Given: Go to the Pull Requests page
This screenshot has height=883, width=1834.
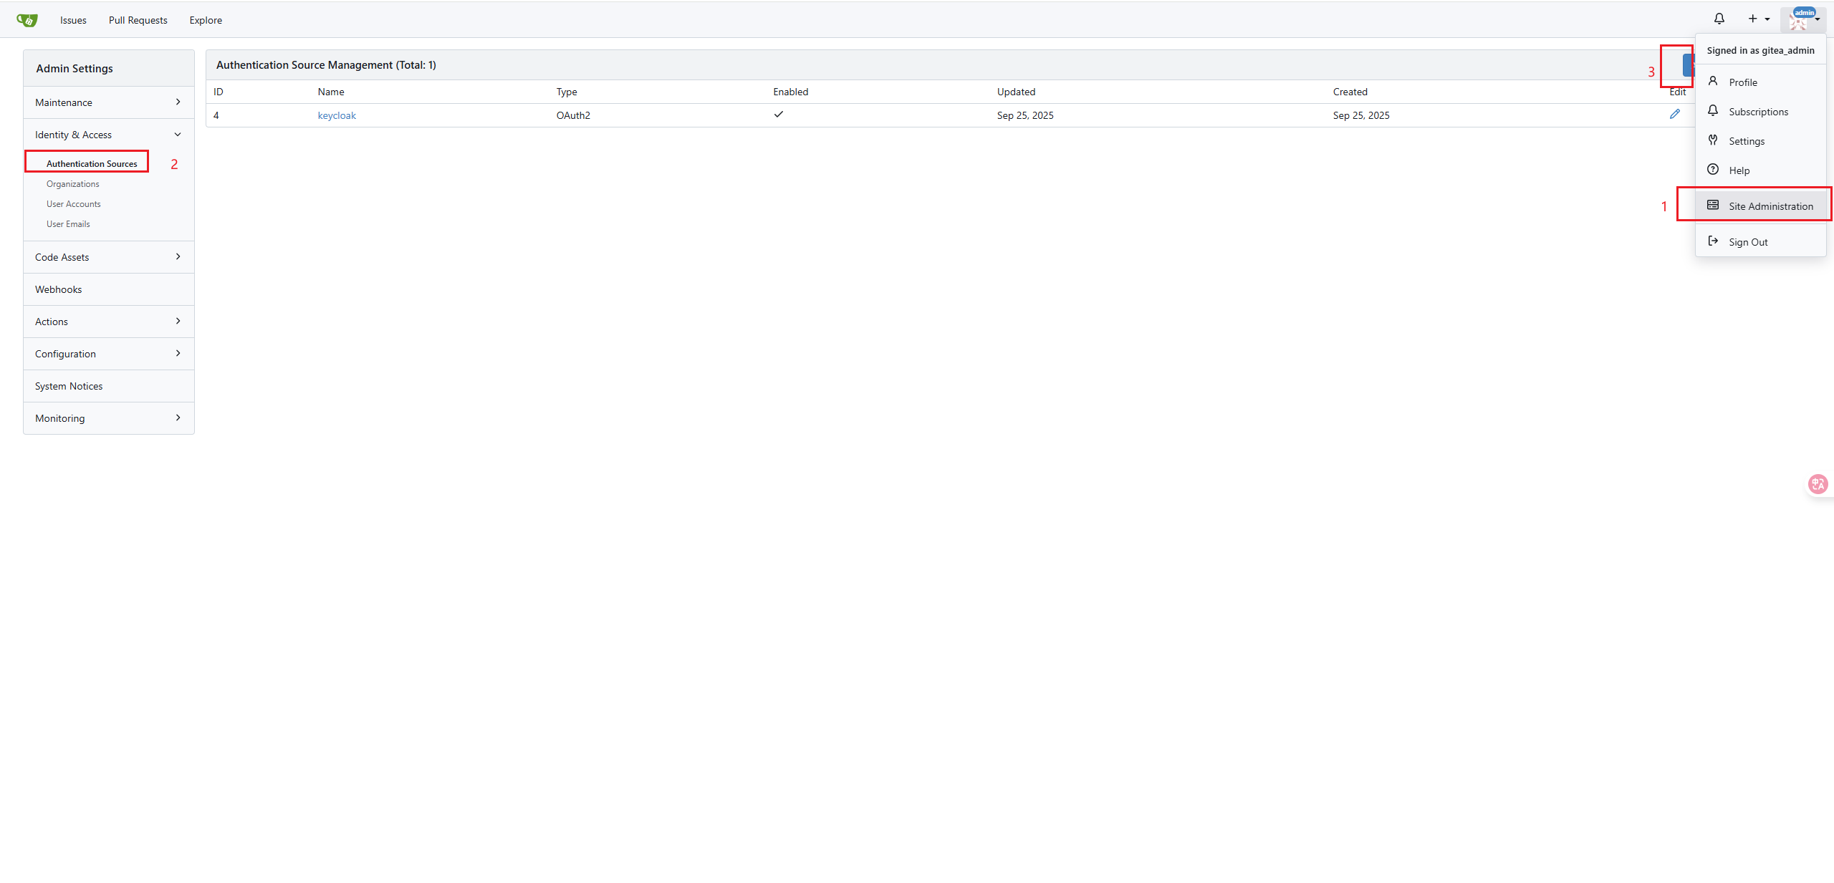Looking at the screenshot, I should coord(138,20).
